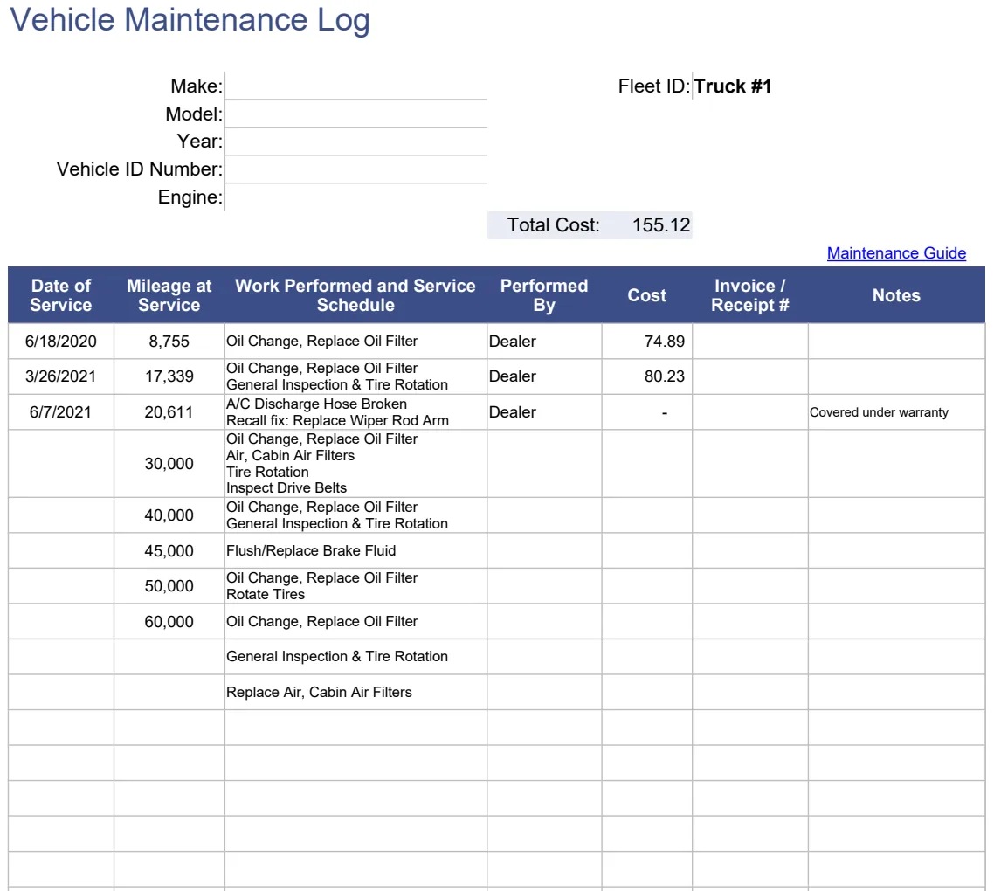994x891 pixels.
Task: Click the Replace Air, Cabin Air Filters cell
Action: click(x=355, y=692)
